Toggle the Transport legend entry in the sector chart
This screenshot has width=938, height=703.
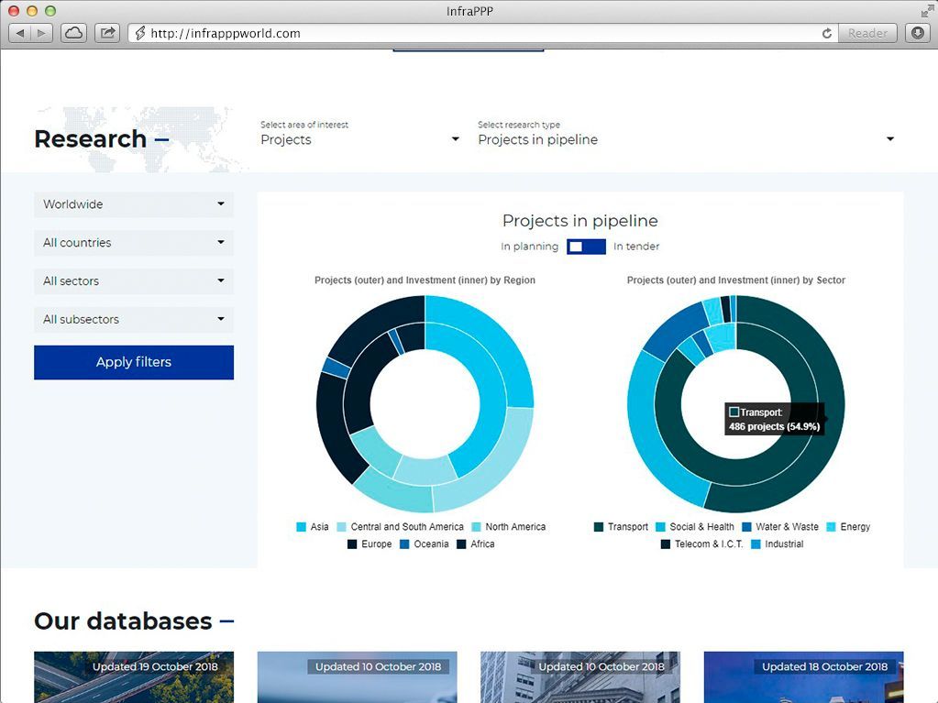pos(621,527)
